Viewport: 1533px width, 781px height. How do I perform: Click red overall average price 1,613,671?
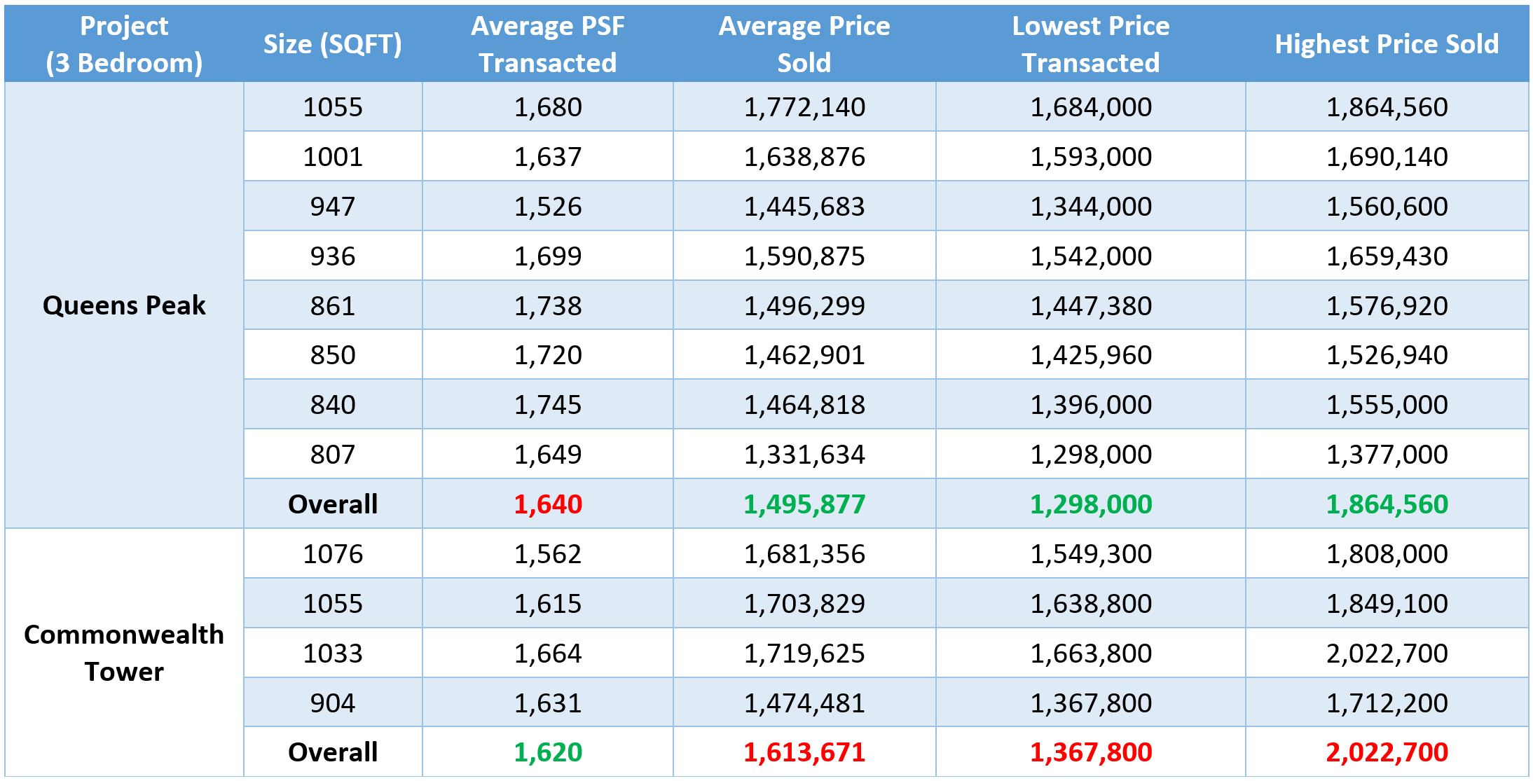804,752
